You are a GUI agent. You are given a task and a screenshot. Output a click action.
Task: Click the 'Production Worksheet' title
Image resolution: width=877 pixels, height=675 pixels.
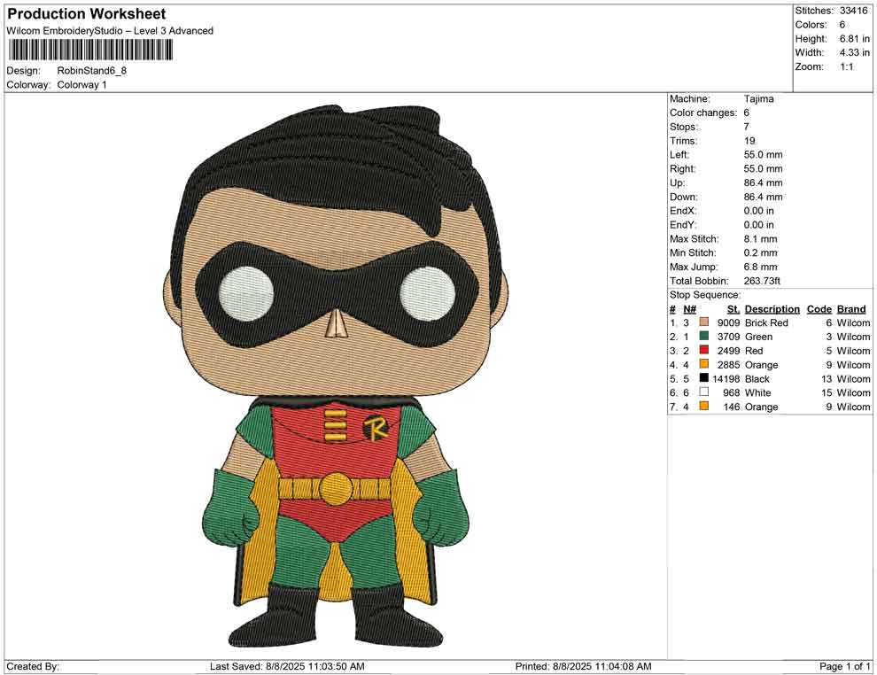tap(87, 14)
